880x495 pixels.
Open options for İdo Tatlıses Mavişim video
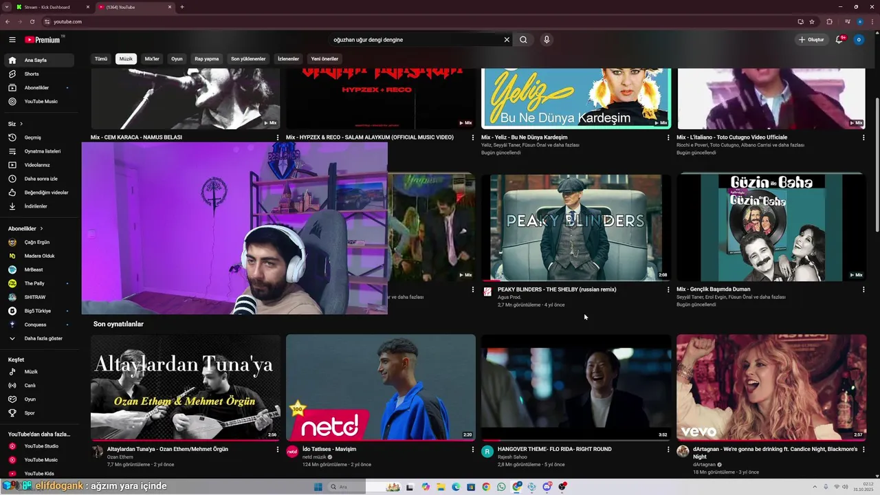(x=473, y=450)
